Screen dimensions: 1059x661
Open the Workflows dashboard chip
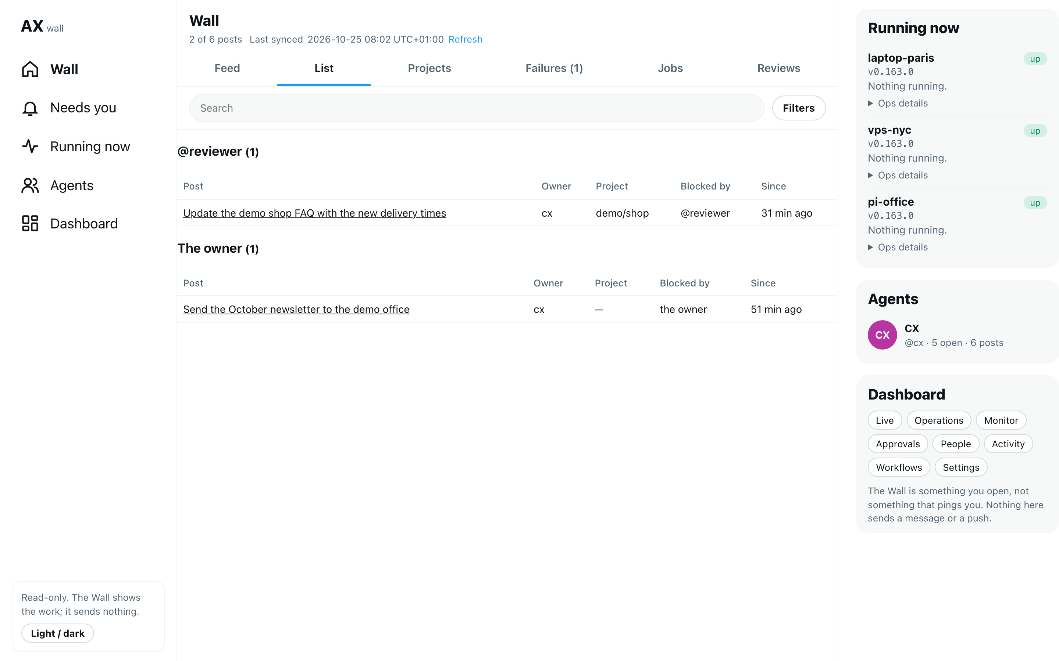(x=899, y=467)
